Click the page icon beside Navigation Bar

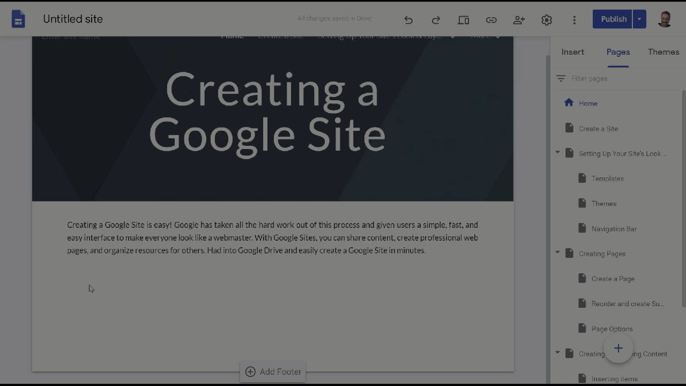(x=582, y=228)
